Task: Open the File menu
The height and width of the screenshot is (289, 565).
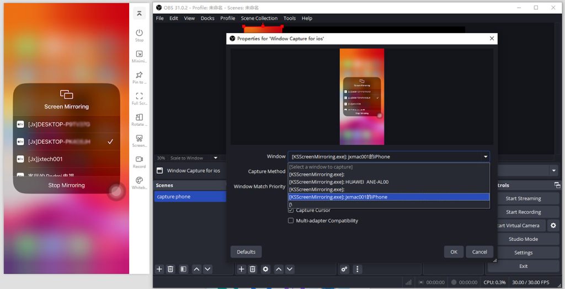Action: pos(159,18)
